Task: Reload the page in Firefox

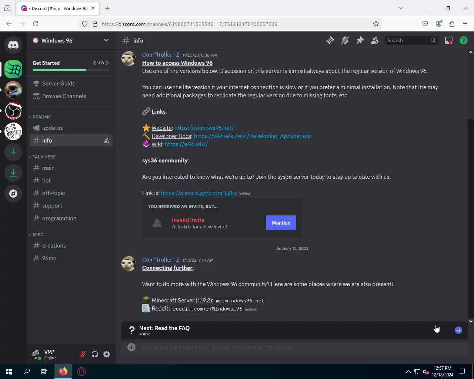Action: pyautogui.click(x=36, y=24)
